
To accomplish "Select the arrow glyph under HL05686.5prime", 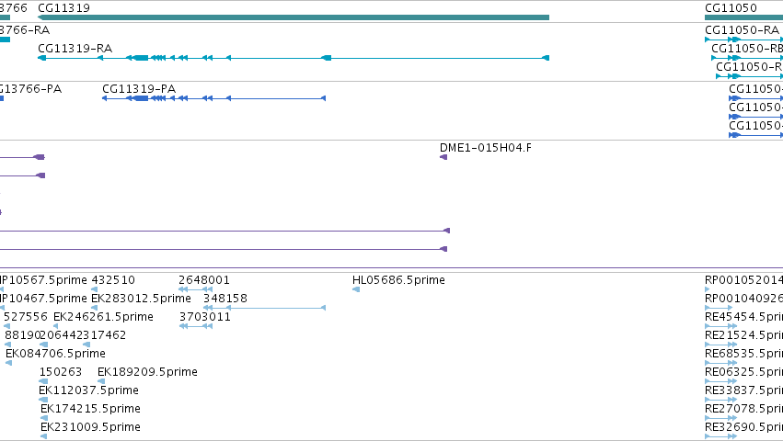I will click(x=356, y=289).
